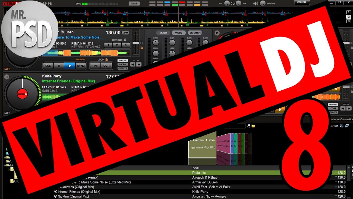The image size is (353, 199).
Task: Click the blocked icon beside Nicktim (Original Mix)
Action: 55,196
